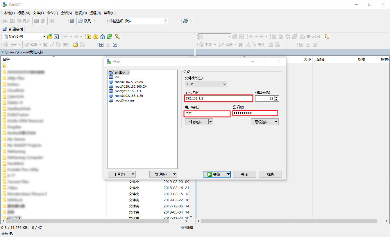Open the 帮助(H) menu

pyautogui.click(x=110, y=13)
